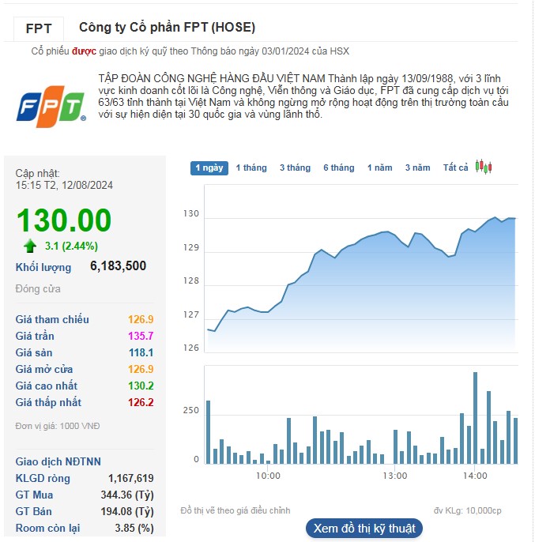This screenshot has width=535, height=542.
Task: Click the FPT company logo
Action: click(51, 107)
